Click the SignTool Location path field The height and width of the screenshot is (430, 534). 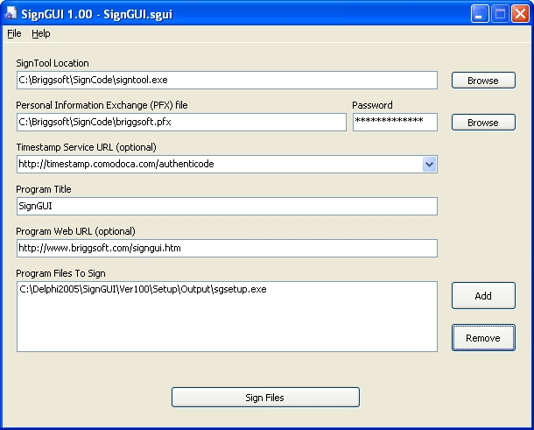coord(227,80)
